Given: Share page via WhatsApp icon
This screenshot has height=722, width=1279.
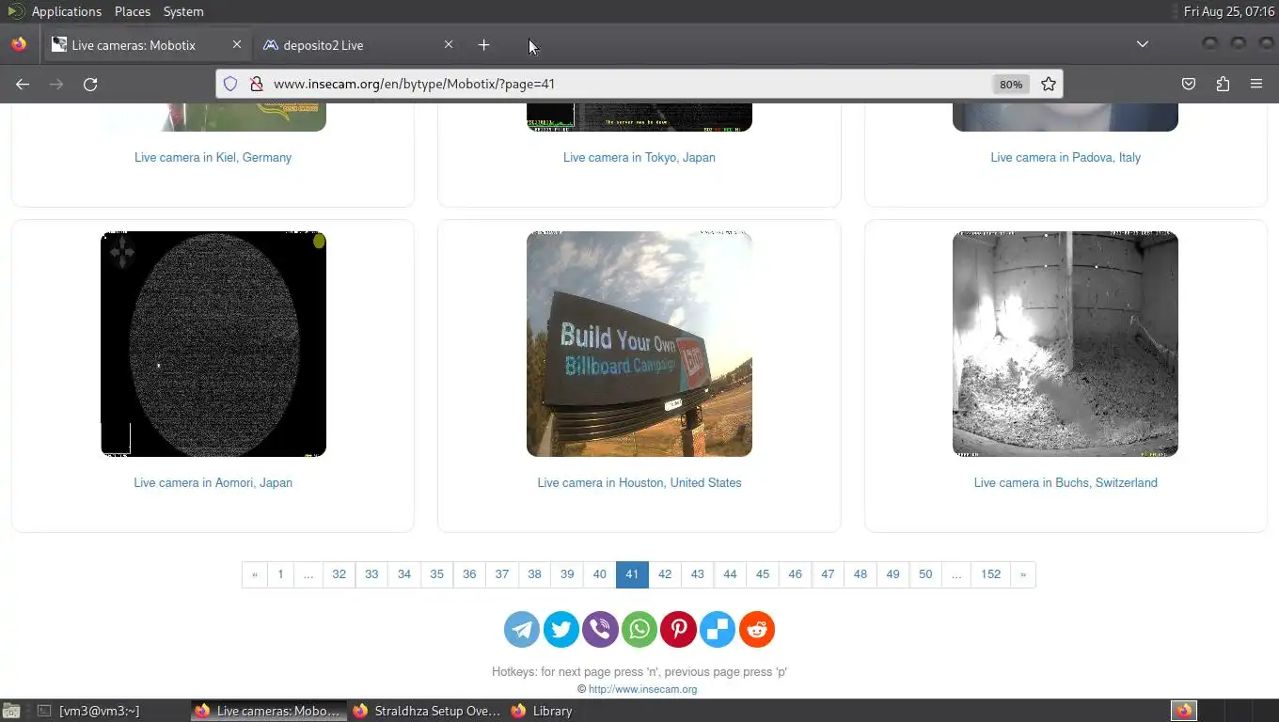Looking at the screenshot, I should [639, 629].
